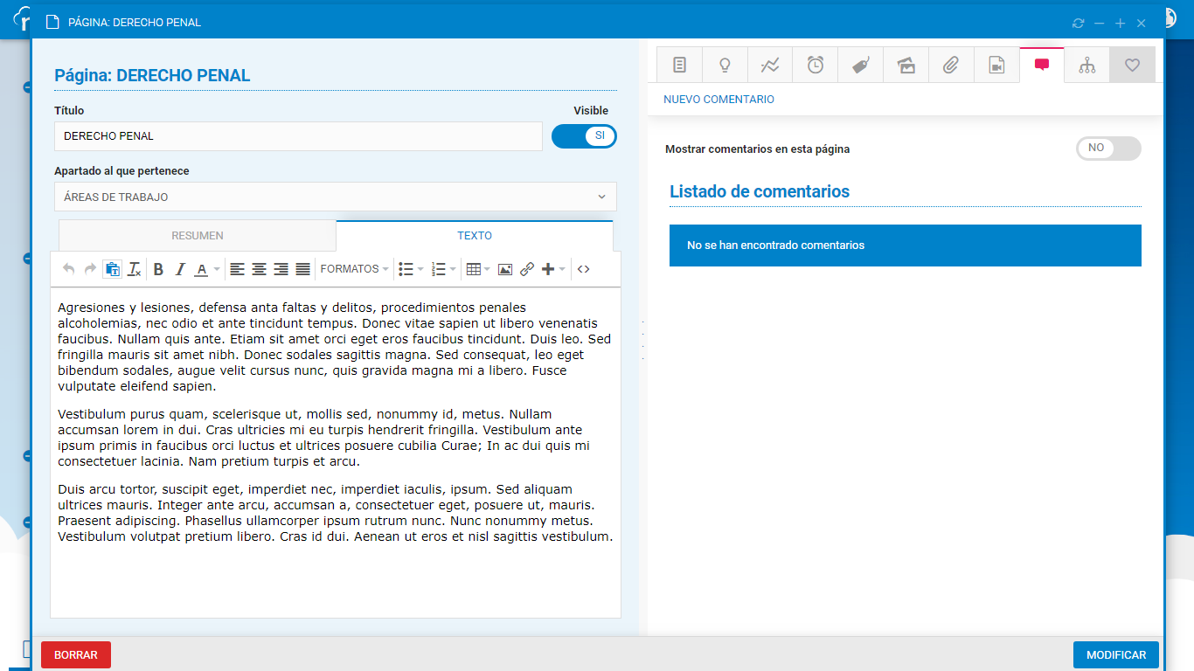Open the price tag labels panel

pos(861,66)
